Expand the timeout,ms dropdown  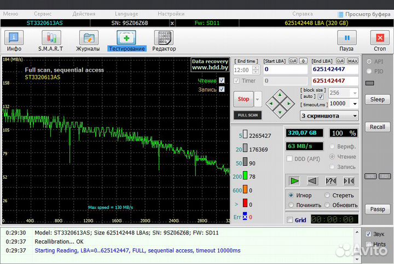coord(355,103)
